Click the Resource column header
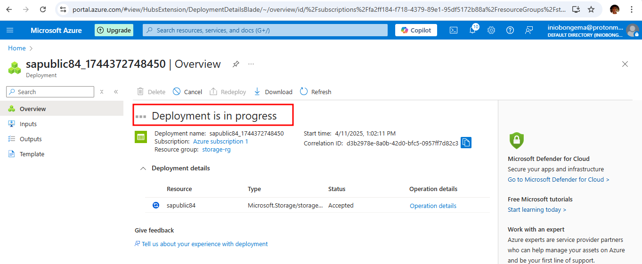 [x=179, y=189]
